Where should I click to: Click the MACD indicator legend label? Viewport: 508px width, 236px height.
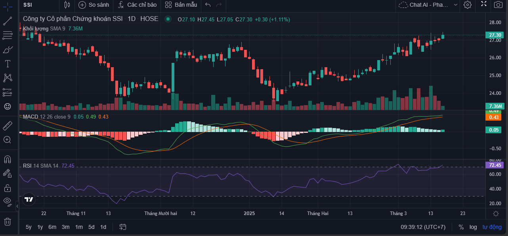click(x=31, y=117)
